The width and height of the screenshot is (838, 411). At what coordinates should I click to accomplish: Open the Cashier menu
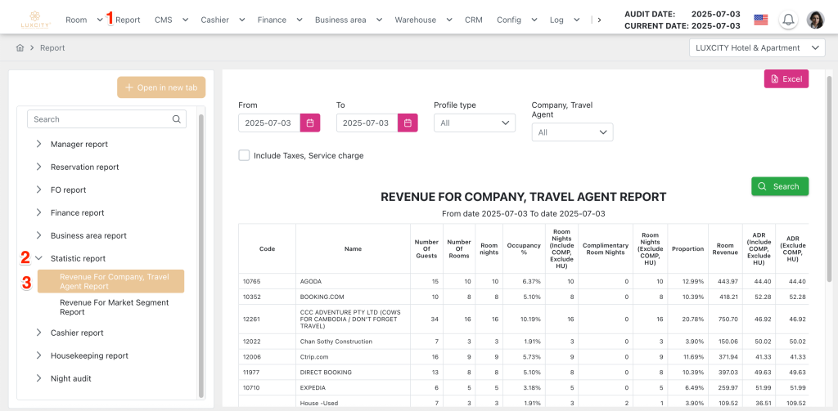point(223,20)
